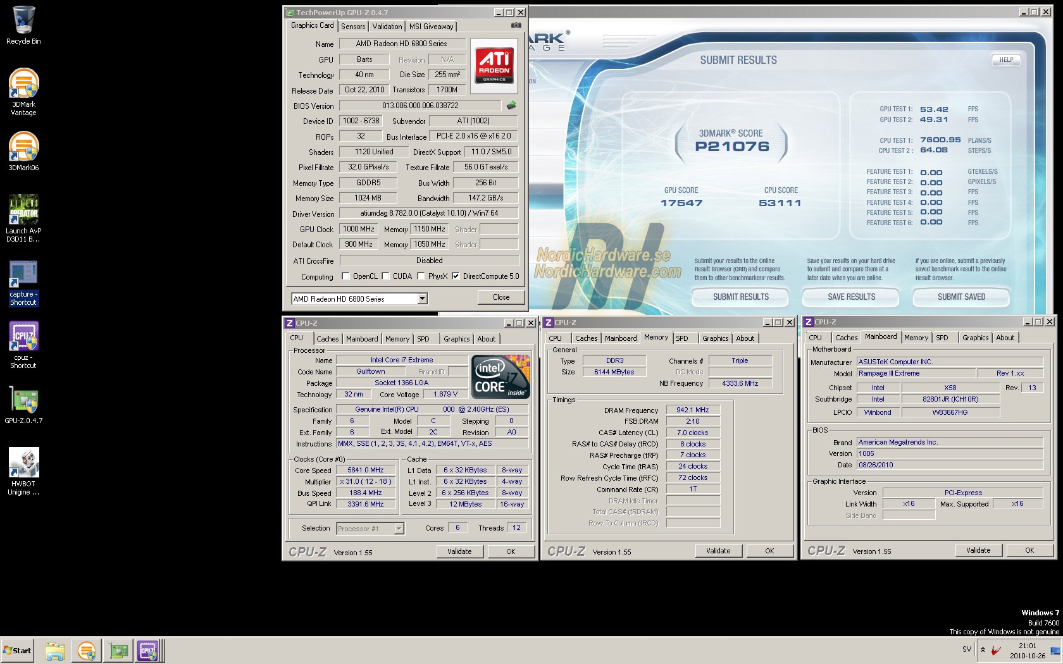The image size is (1063, 664).
Task: Open the Caches tab in left CPU-Z window
Action: 328,339
